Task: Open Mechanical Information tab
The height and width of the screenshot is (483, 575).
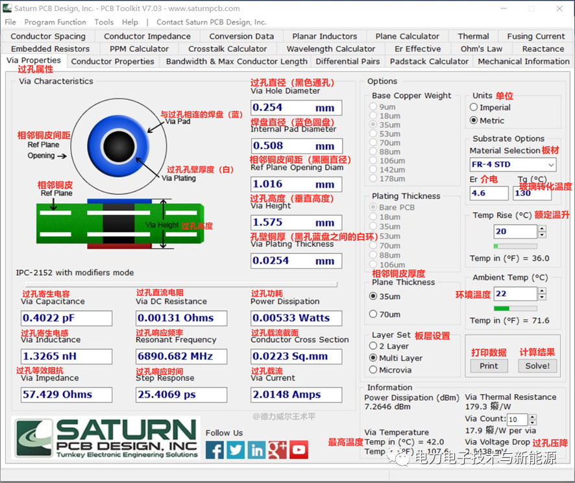Action: coord(524,61)
